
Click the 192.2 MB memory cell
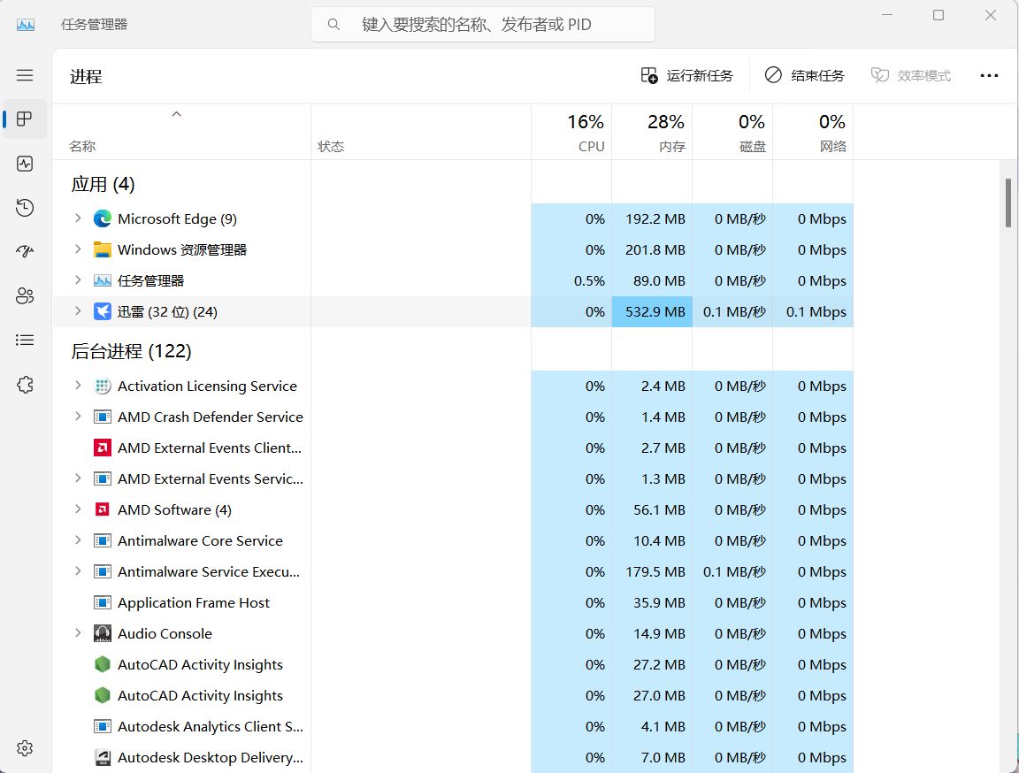(653, 219)
